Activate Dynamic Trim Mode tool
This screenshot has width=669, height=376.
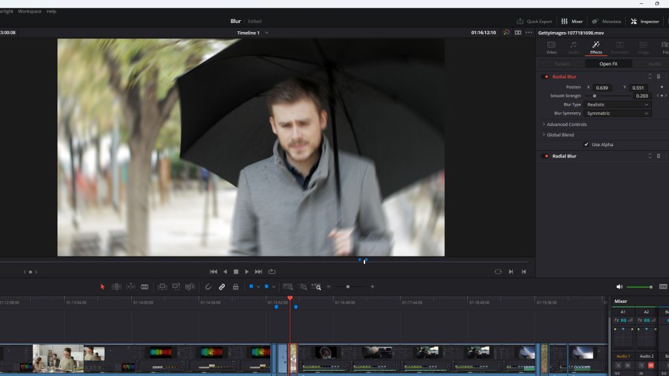coord(131,287)
